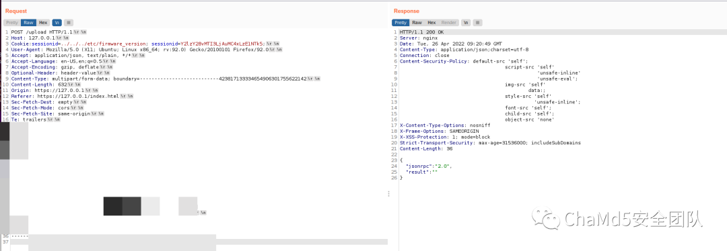Click the Request panel title
The height and width of the screenshot is (251, 727).
coord(15,11)
